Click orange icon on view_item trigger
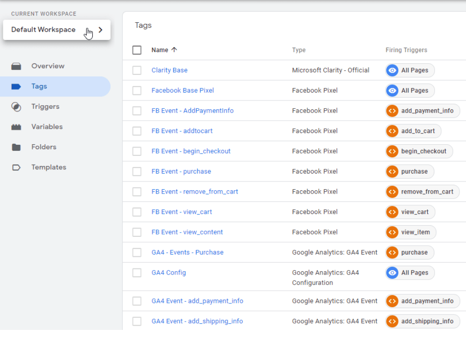The height and width of the screenshot is (349, 466). coord(392,232)
